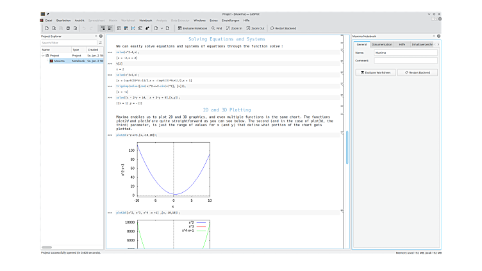Open search filter options in Project Explorer

click(101, 43)
